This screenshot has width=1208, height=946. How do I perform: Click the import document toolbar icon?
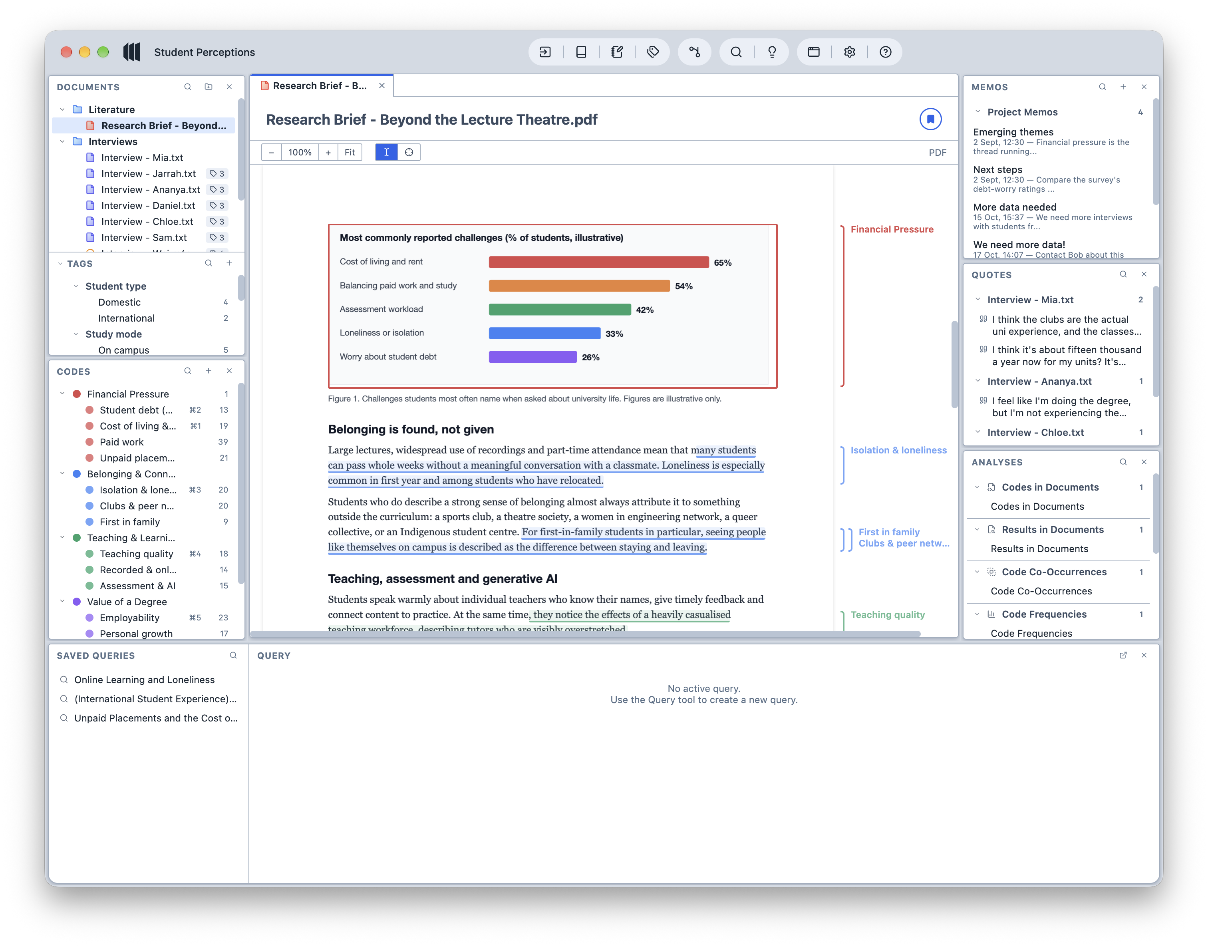point(545,52)
